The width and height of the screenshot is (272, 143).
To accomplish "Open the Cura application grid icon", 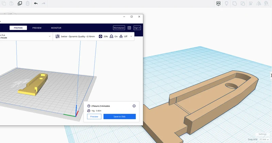I will pyautogui.click(x=129, y=28).
